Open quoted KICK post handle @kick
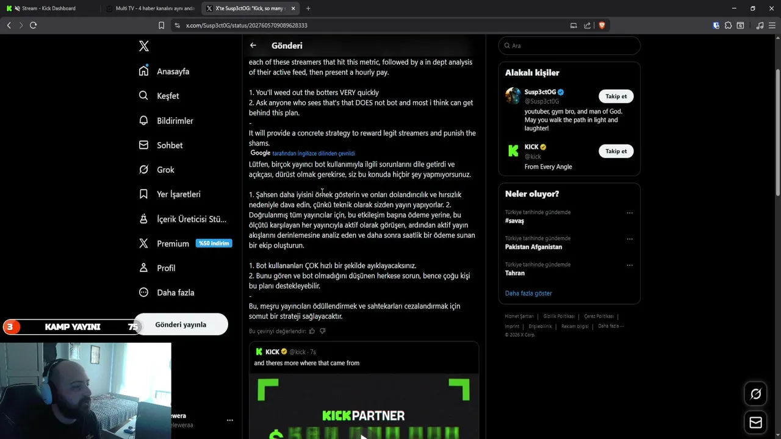This screenshot has width=781, height=439. 297,352
